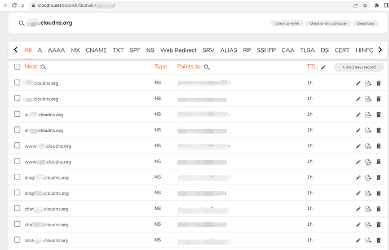389x250 pixels.
Task: Select checkbox of sora host row
Action: point(17,240)
